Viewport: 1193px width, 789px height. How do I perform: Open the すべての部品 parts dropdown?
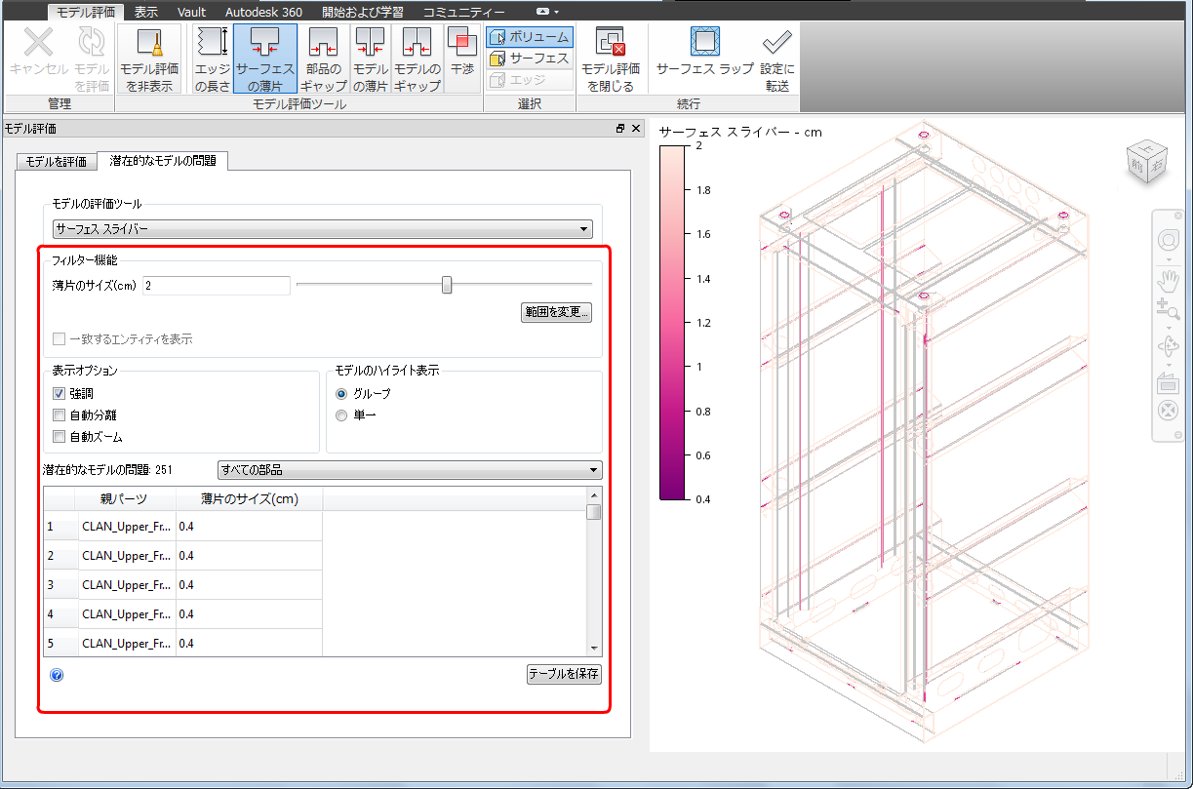click(410, 470)
